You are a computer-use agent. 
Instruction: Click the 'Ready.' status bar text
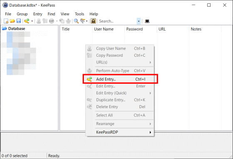(54, 156)
